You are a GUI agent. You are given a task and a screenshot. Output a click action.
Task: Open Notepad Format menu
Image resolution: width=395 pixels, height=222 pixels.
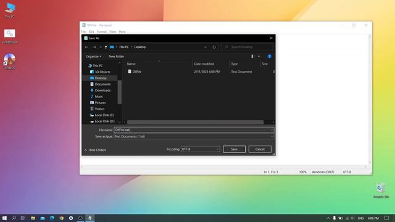101,31
